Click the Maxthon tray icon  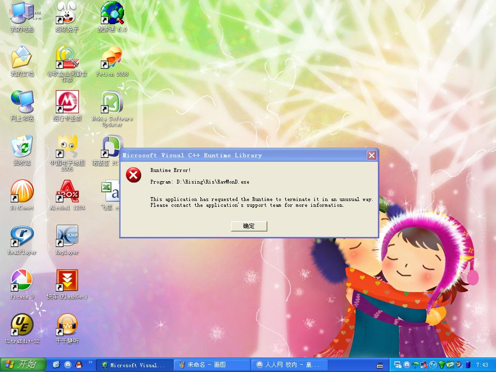407,365
